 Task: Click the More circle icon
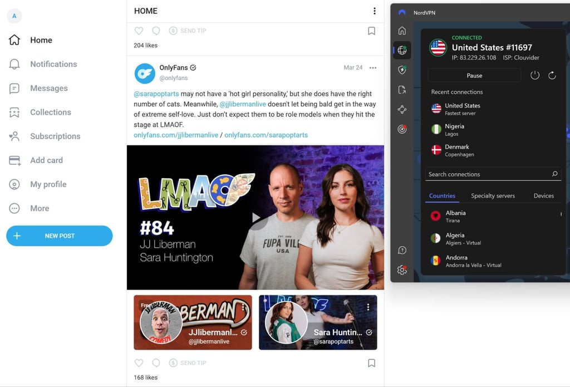[14, 208]
